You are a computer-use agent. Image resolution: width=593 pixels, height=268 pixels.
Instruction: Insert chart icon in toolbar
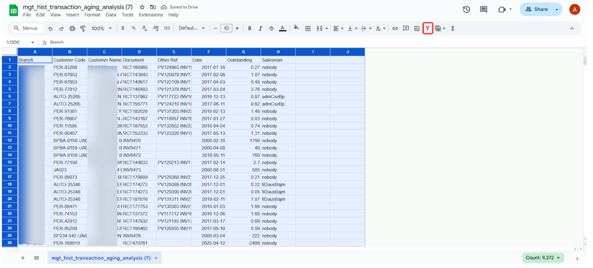coord(417,28)
